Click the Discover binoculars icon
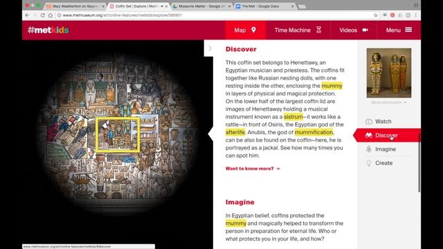443x249 pixels. tap(369, 136)
